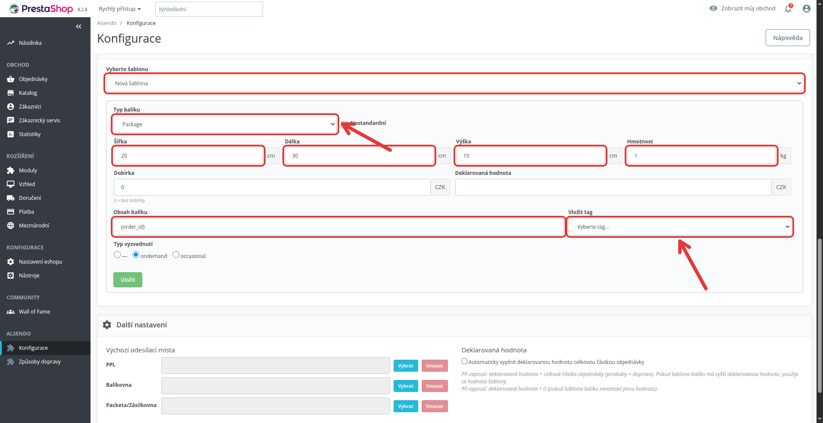
Task: Click the Zobrazit můj obchod link
Action: click(742, 9)
